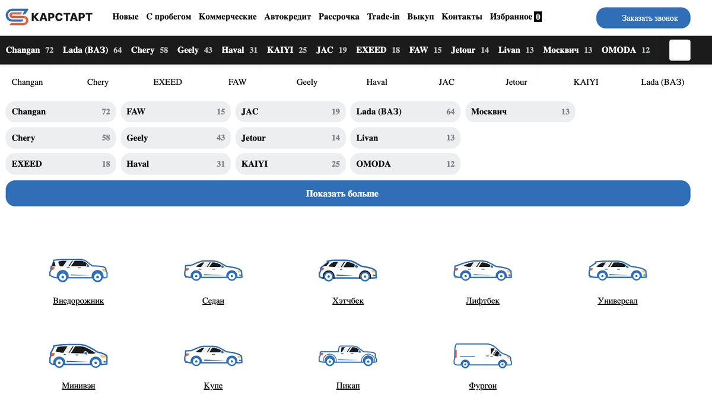The image size is (712, 417).
Task: Choose Haval 31 in the dark brand bar
Action: (240, 50)
